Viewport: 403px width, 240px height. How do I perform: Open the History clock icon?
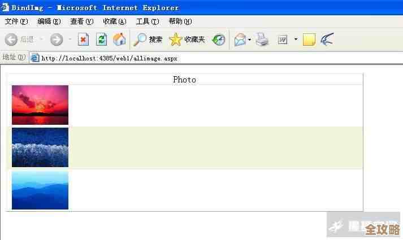[219, 40]
